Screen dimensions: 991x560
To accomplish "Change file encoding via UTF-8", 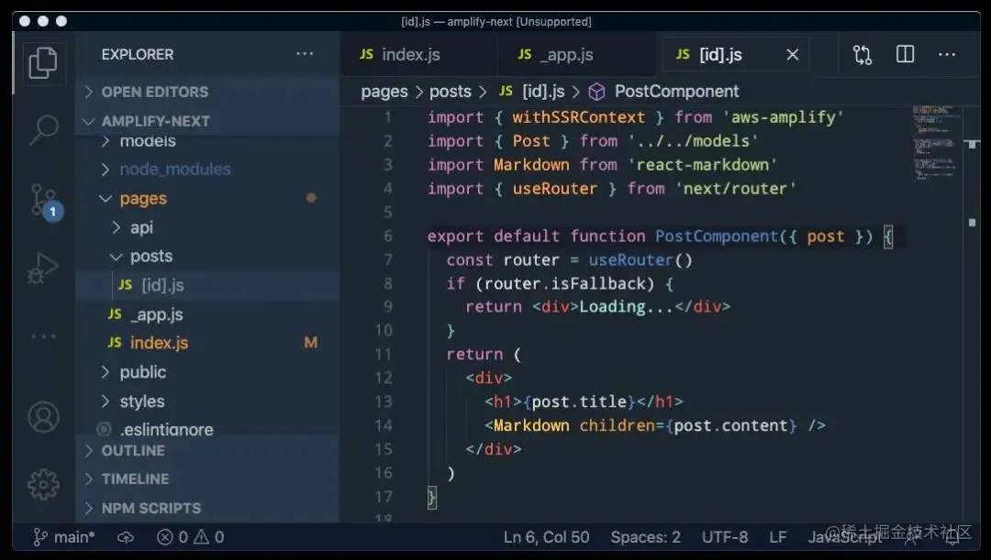I will click(725, 537).
